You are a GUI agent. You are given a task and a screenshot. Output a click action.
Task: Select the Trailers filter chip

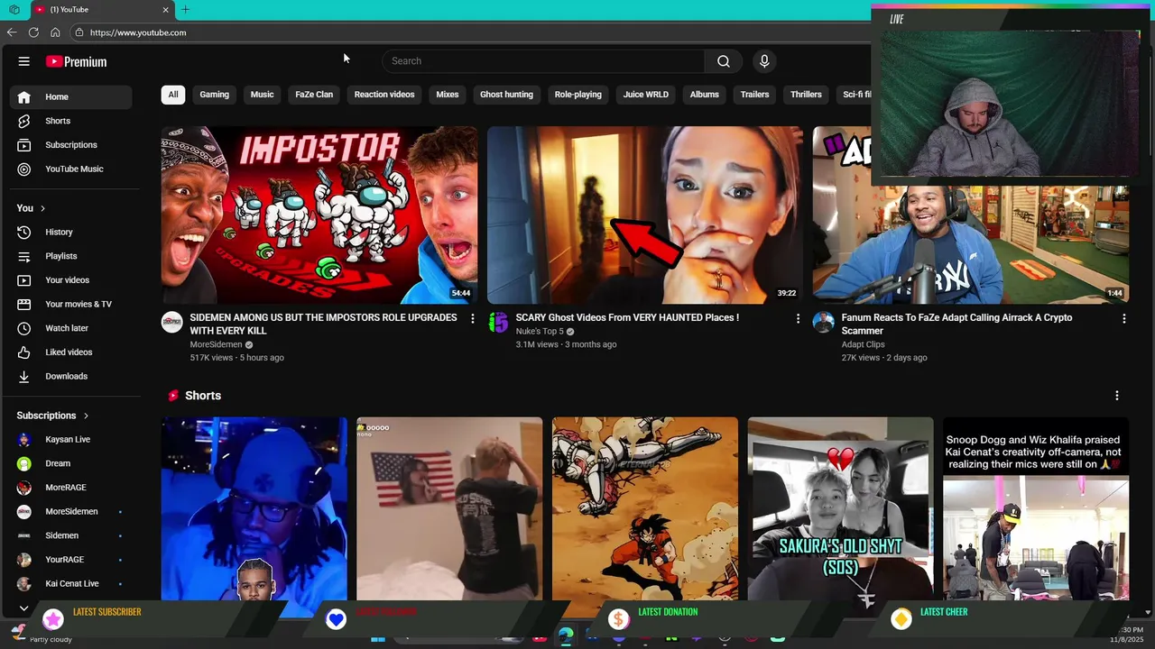754,95
